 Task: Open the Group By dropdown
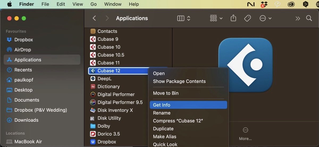click(216, 18)
